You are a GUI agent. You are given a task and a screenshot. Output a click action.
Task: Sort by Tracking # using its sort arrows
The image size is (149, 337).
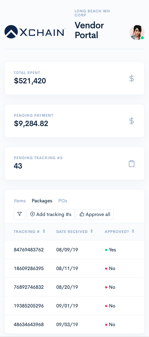click(44, 231)
